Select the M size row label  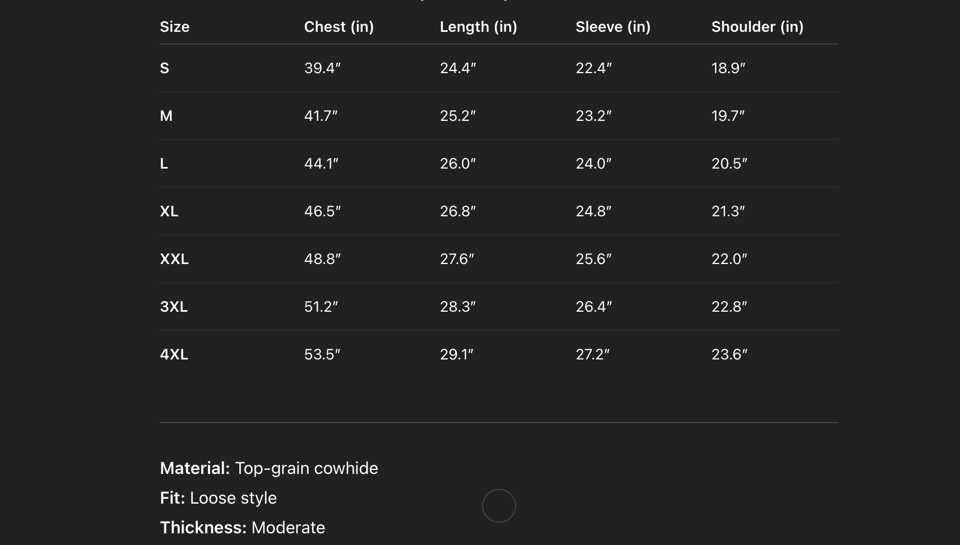coord(166,116)
